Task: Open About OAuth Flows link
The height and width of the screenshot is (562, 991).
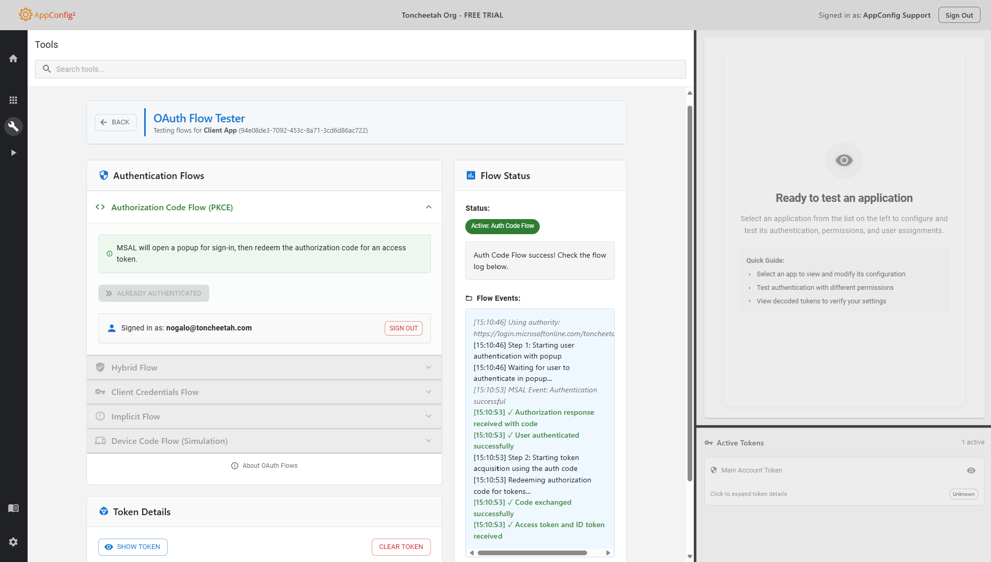Action: pyautogui.click(x=264, y=466)
